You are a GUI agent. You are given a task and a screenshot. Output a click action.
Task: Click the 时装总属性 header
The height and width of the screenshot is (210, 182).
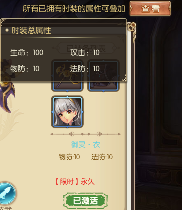point(32,30)
